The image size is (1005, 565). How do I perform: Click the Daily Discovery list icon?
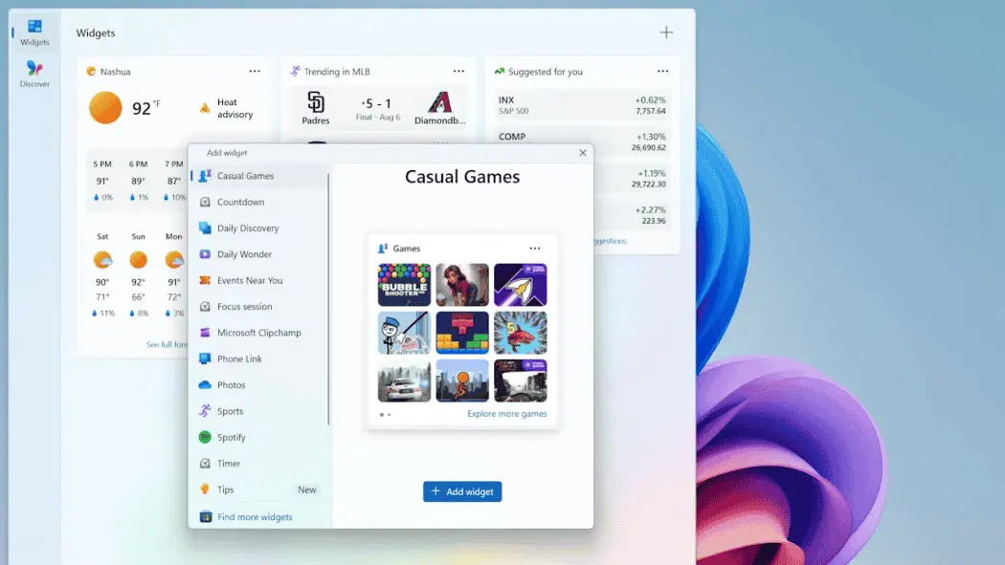(x=205, y=228)
